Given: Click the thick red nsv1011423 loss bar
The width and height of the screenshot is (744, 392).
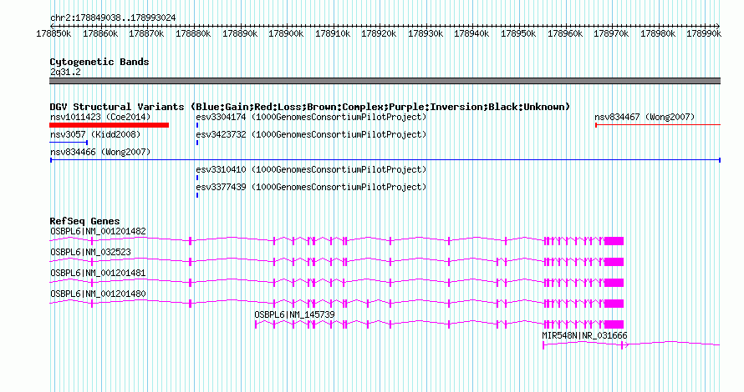Looking at the screenshot, I should (x=110, y=125).
